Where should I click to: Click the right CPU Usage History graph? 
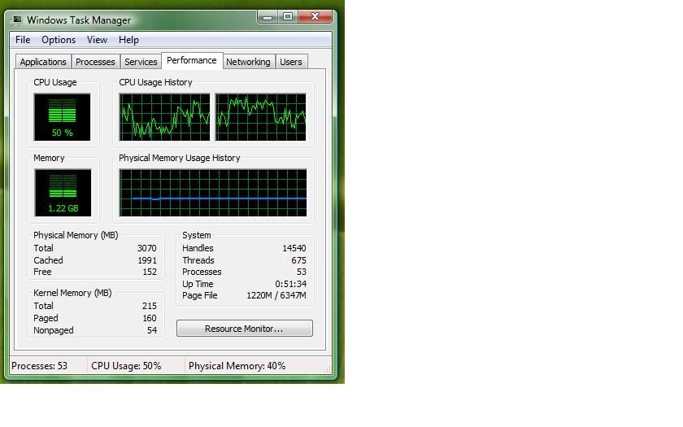(x=260, y=116)
